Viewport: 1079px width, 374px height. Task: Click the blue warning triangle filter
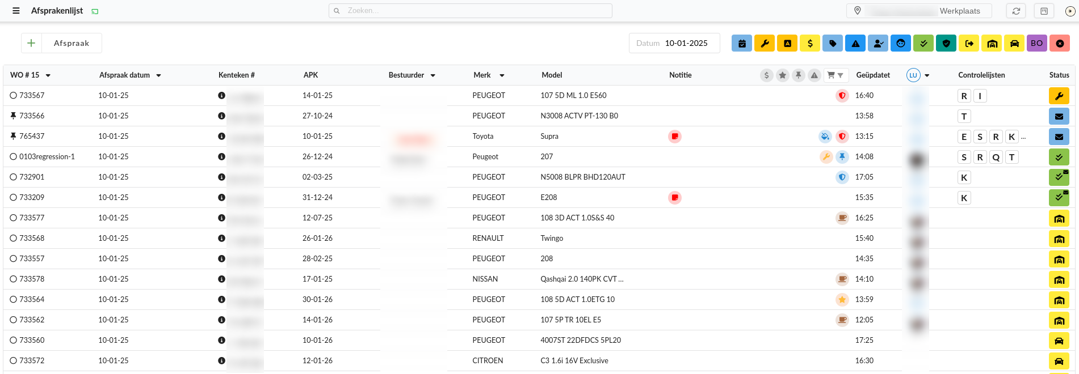pos(855,44)
